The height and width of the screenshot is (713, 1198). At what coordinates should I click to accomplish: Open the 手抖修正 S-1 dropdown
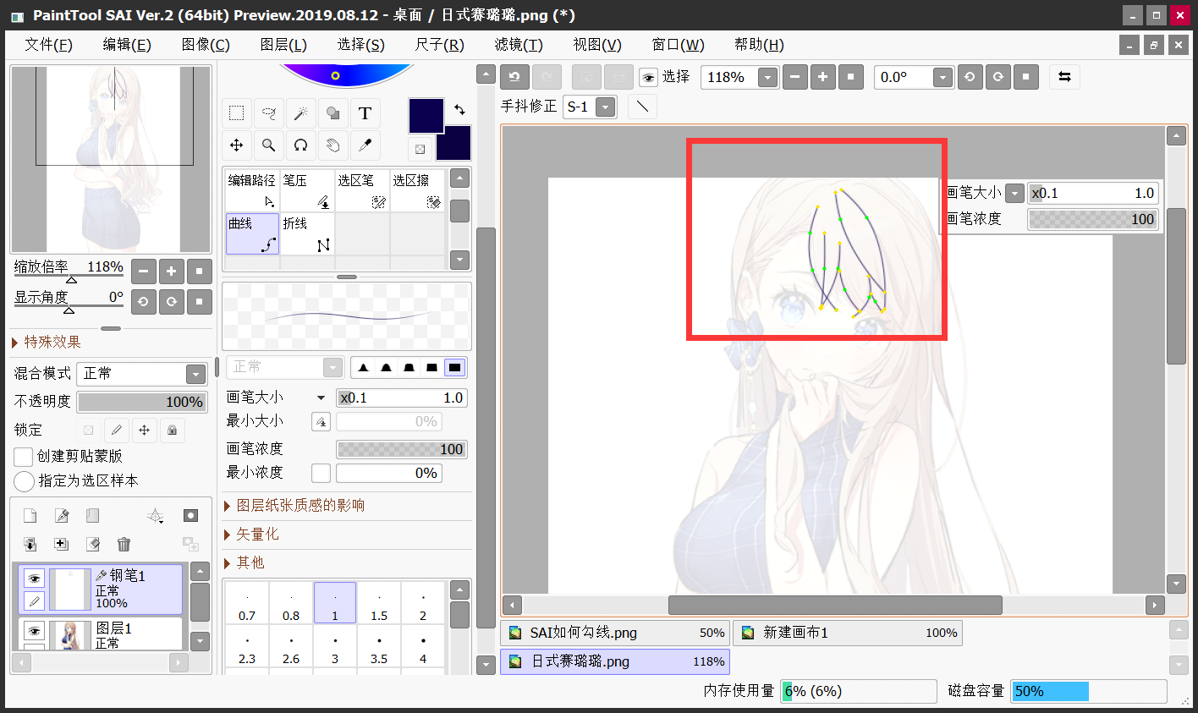605,107
